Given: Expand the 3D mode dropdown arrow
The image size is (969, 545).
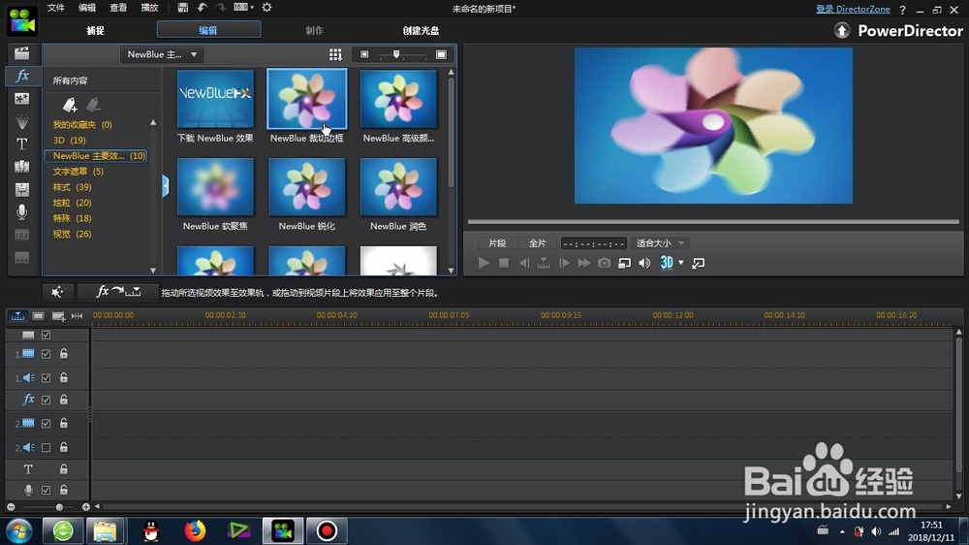Looking at the screenshot, I should click(x=681, y=263).
